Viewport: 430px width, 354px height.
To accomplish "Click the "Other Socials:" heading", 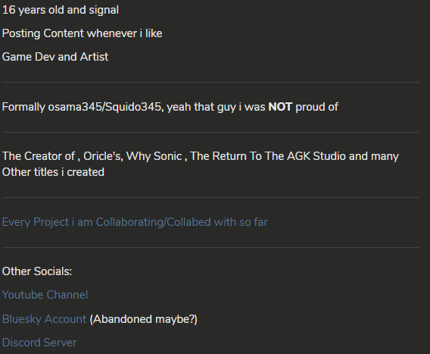I will (x=37, y=271).
